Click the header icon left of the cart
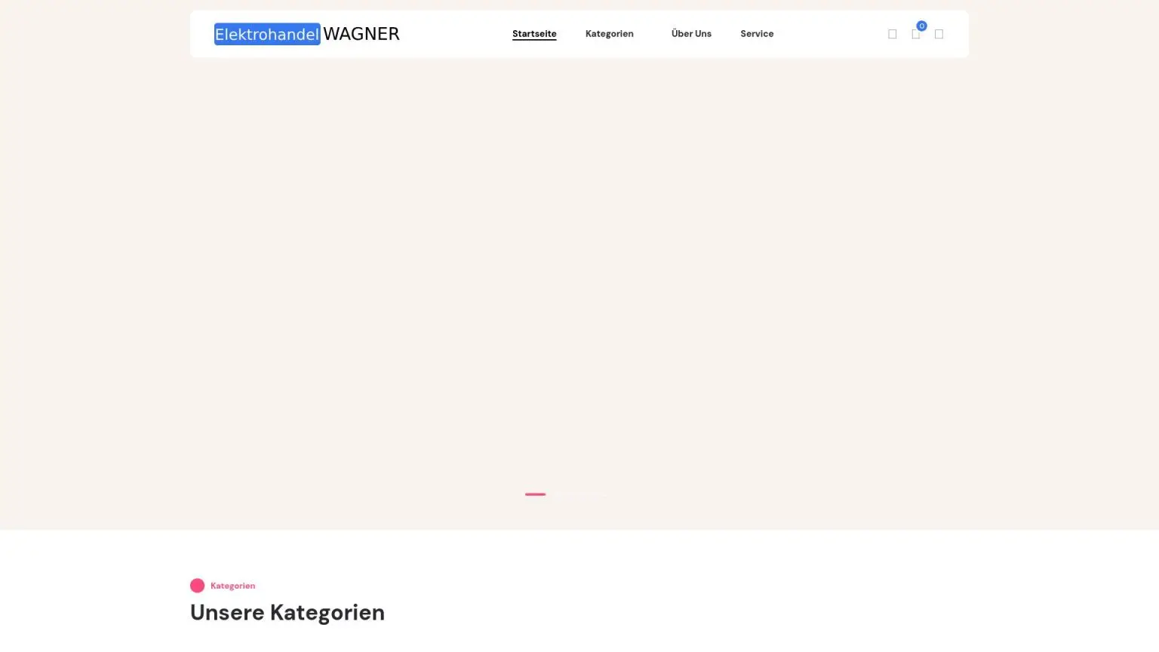Image resolution: width=1159 pixels, height=652 pixels. 892,34
